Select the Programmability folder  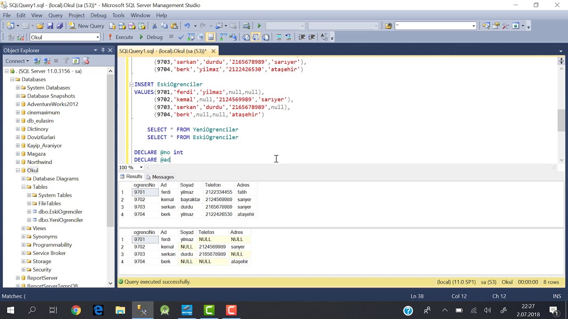click(x=52, y=245)
